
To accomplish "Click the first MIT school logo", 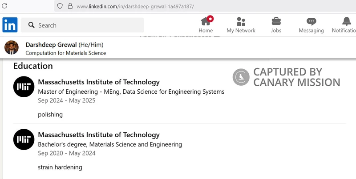I will [22, 86].
